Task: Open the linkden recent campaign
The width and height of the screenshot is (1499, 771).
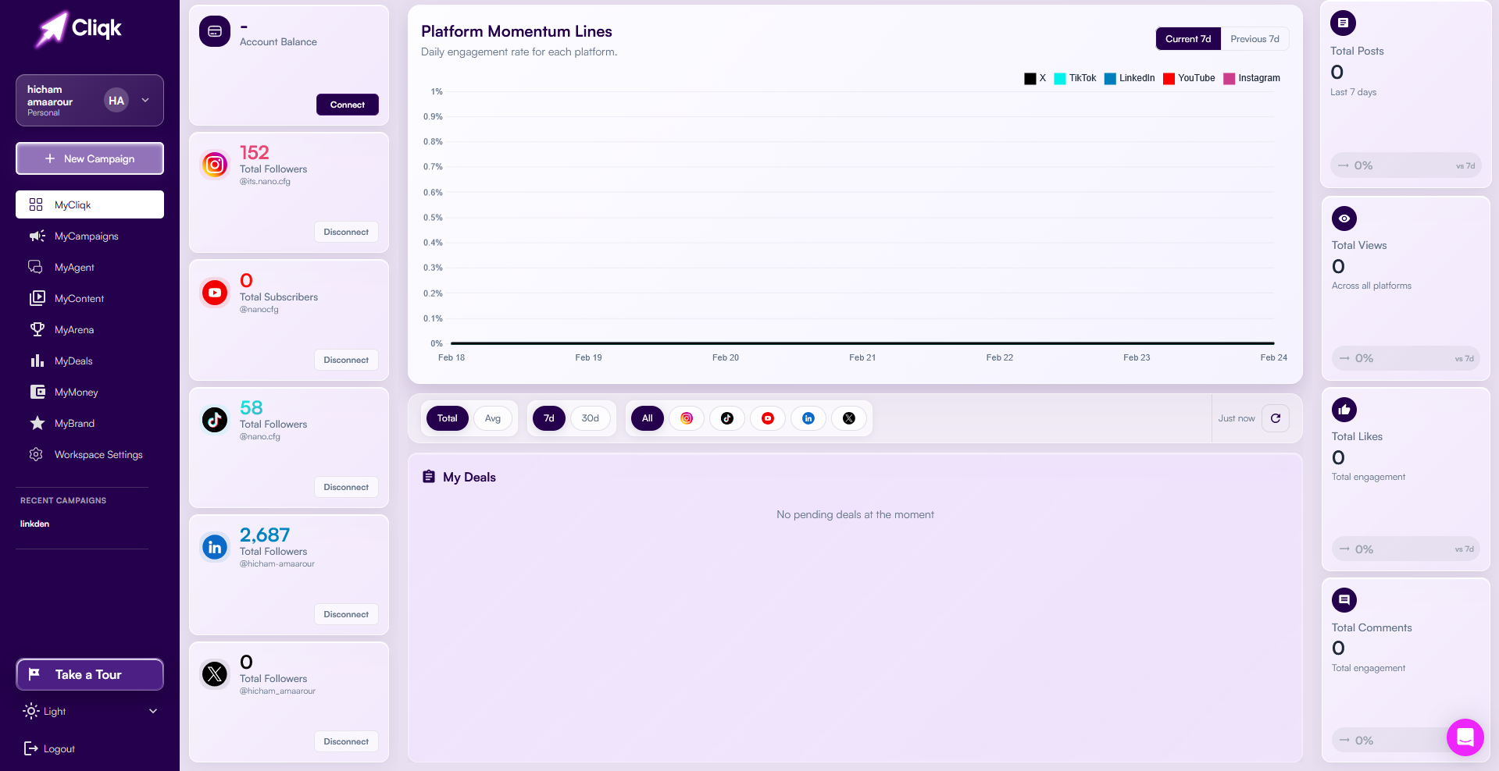Action: pos(34,524)
